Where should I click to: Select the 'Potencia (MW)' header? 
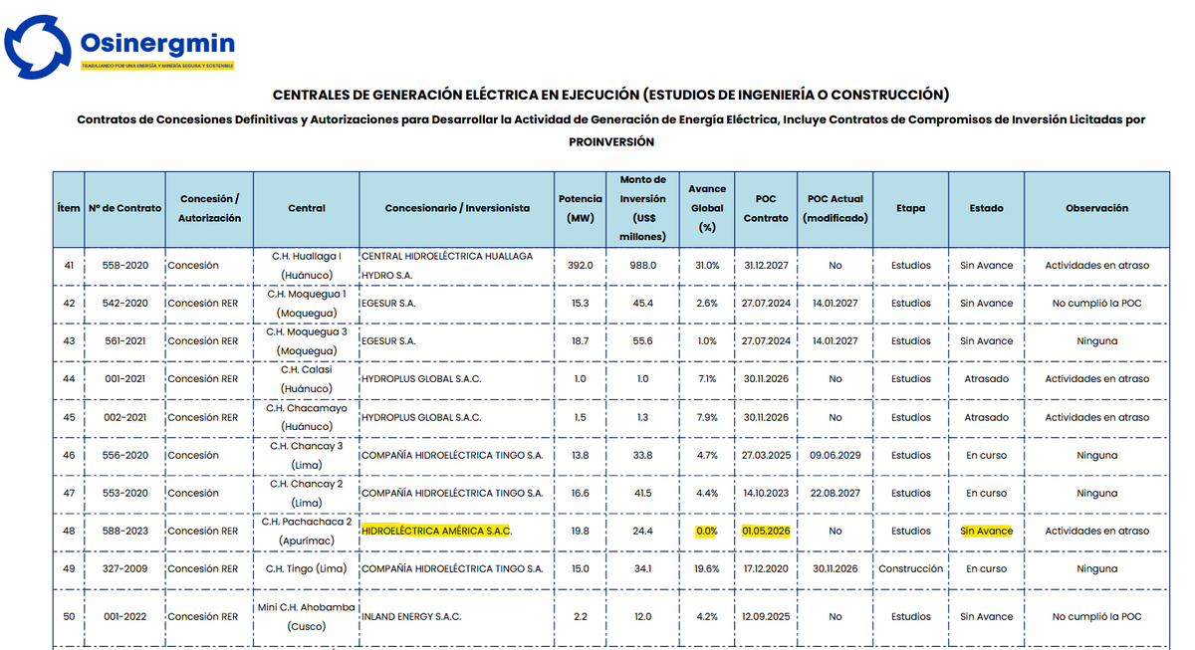tap(581, 209)
